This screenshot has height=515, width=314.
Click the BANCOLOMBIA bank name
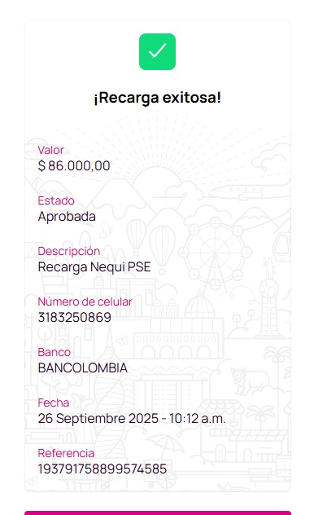[83, 368]
